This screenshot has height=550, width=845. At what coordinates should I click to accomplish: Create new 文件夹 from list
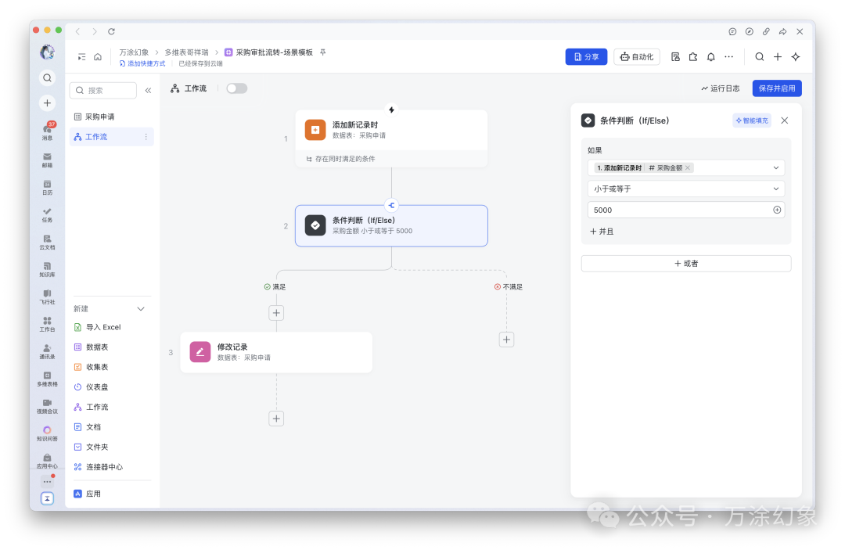click(x=112, y=447)
